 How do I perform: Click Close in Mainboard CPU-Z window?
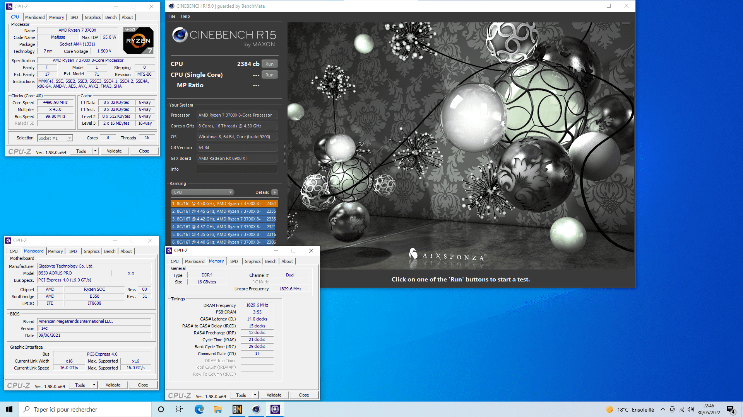pyautogui.click(x=143, y=385)
